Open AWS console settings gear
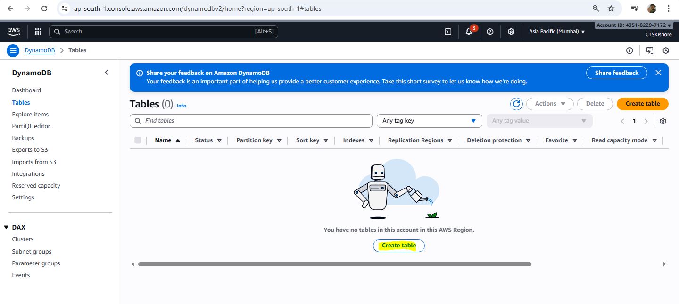The height and width of the screenshot is (304, 679). (x=511, y=32)
